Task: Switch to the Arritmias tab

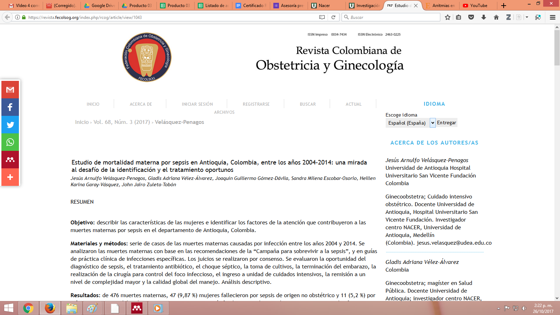Action: coord(440,6)
